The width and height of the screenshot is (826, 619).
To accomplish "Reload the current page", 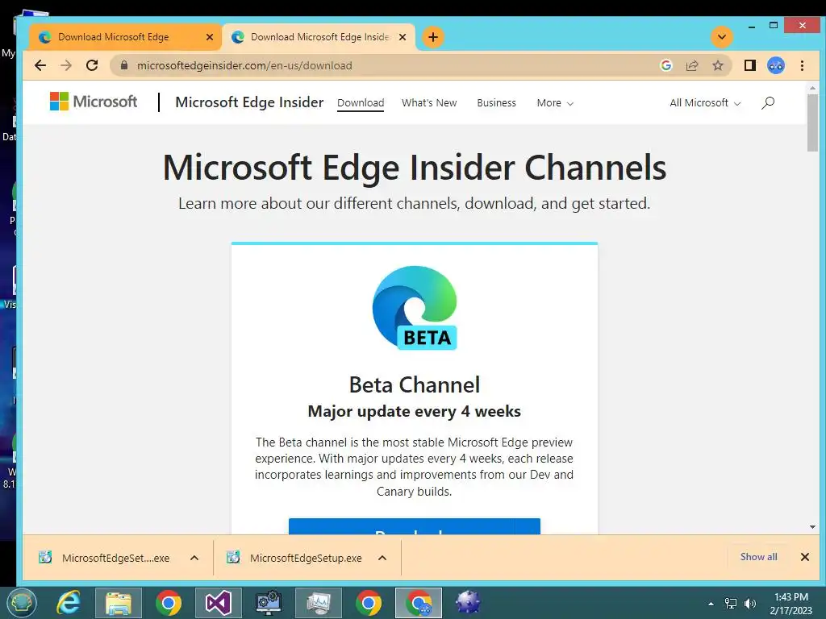I will pyautogui.click(x=92, y=65).
